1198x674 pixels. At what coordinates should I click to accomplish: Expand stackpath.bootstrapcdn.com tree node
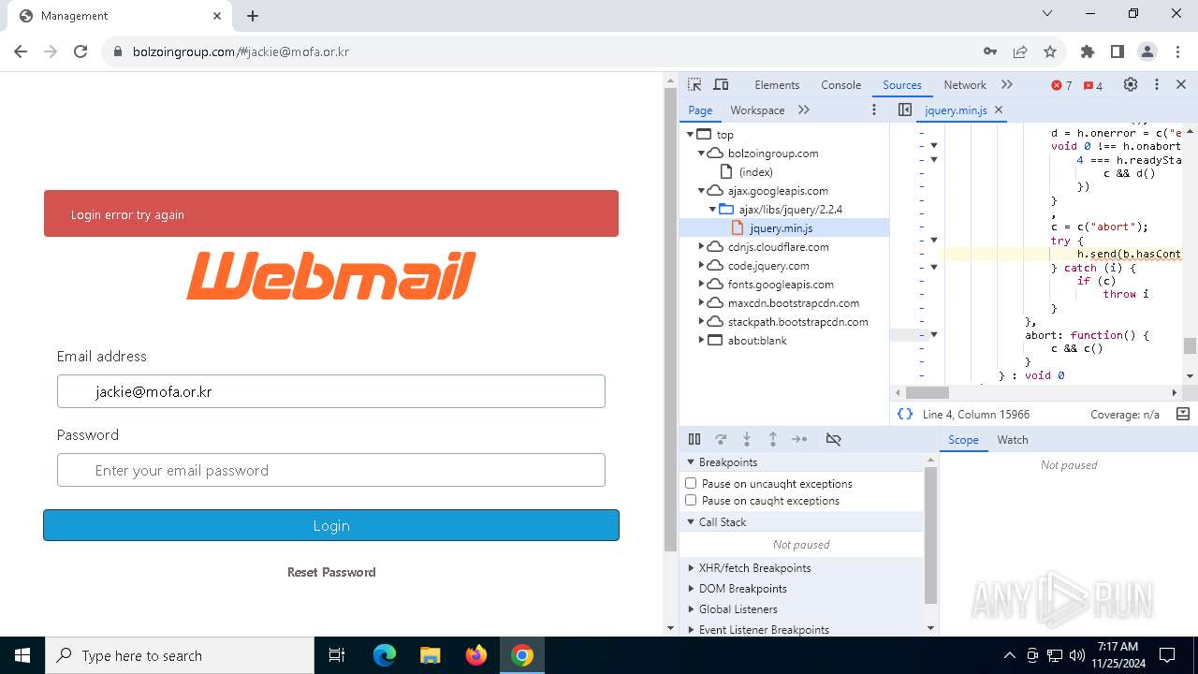[701, 321]
